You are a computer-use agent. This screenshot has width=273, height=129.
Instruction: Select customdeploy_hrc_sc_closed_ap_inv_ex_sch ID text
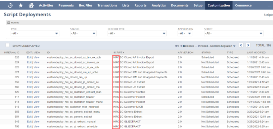tap(74, 57)
